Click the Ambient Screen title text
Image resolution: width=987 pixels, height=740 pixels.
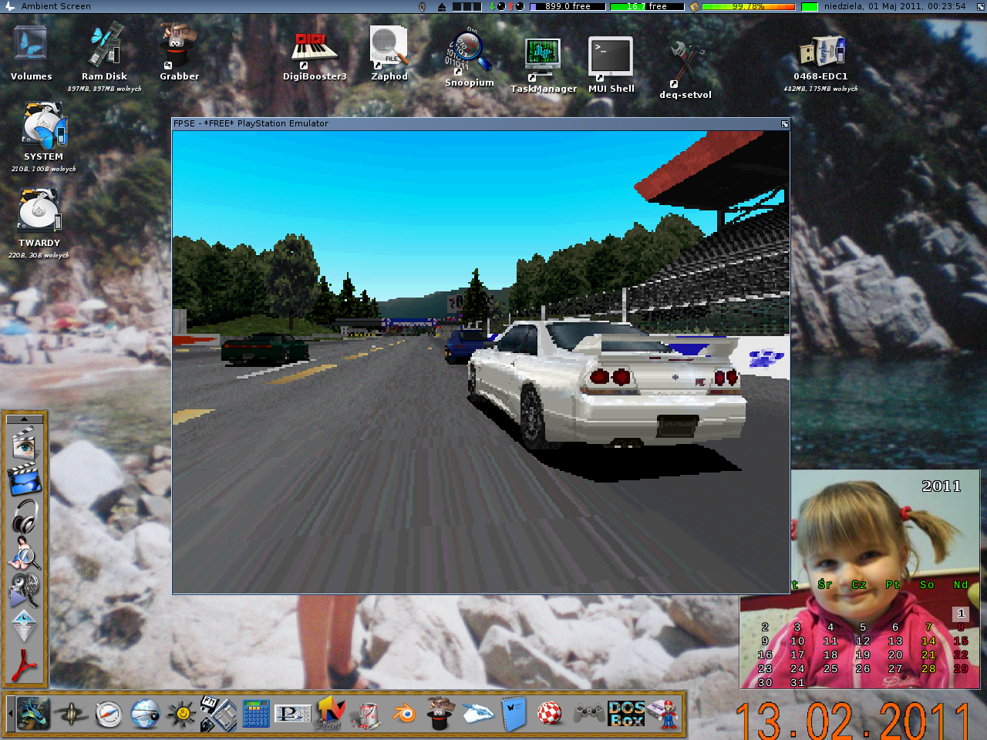click(x=56, y=6)
